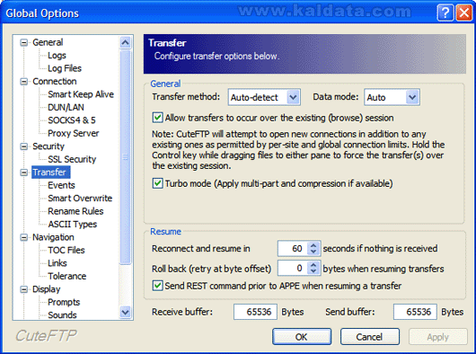
Task: Select the Navigation tree item
Action: click(x=53, y=237)
